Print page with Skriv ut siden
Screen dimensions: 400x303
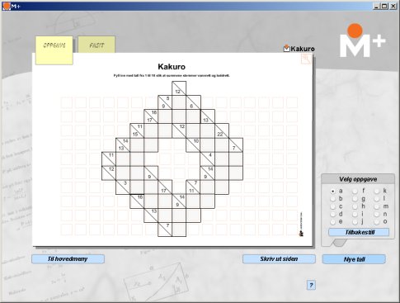click(x=279, y=259)
